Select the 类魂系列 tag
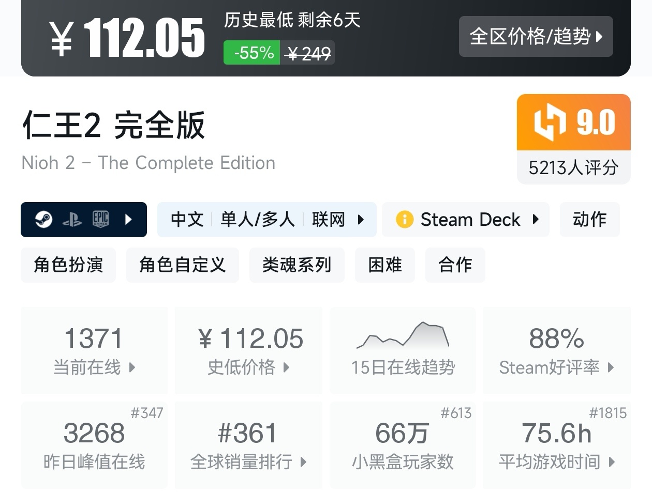 (297, 265)
